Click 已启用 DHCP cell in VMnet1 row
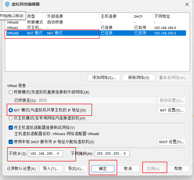This screenshot has height=180, width=194. tap(140, 28)
